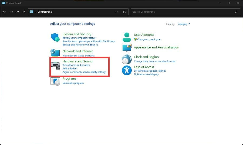Click View network status and tasks
The height and width of the screenshot is (145, 243).
tap(78, 56)
